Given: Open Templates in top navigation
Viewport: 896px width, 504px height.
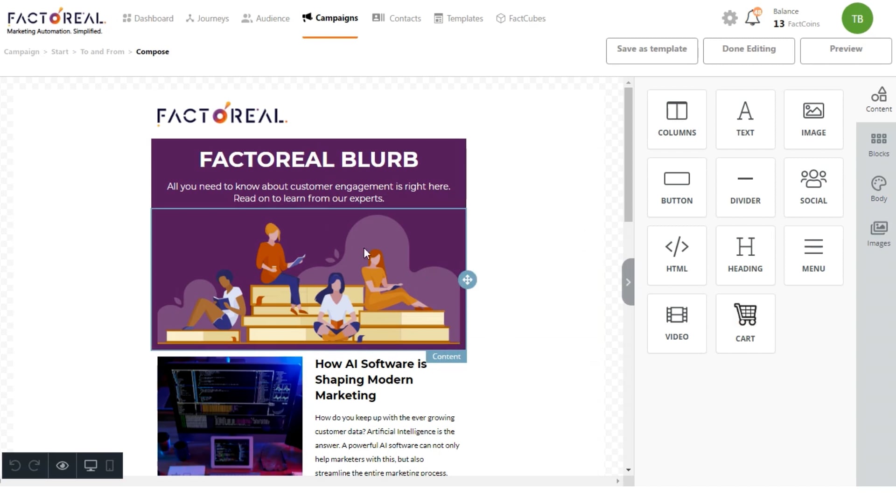Looking at the screenshot, I should tap(458, 18).
